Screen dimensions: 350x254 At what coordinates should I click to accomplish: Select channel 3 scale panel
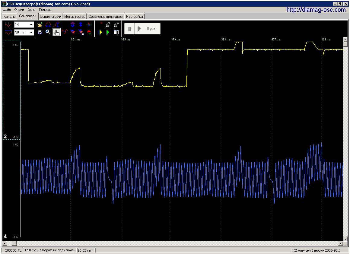point(11,90)
